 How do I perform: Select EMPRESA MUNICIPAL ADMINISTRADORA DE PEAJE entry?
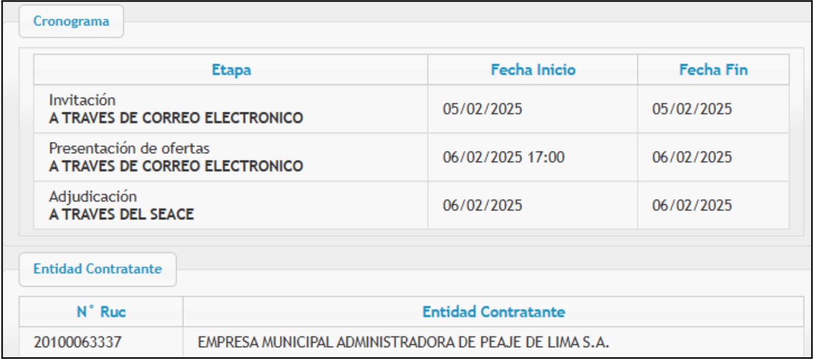[403, 342]
